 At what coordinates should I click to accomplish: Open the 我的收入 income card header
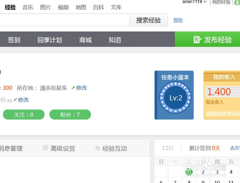[x=224, y=77]
